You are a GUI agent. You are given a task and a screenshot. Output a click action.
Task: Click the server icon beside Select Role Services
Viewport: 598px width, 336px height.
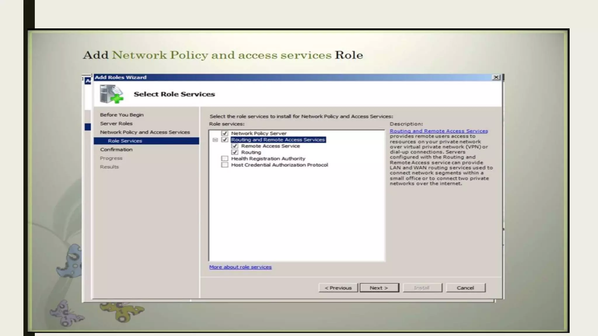pyautogui.click(x=111, y=94)
